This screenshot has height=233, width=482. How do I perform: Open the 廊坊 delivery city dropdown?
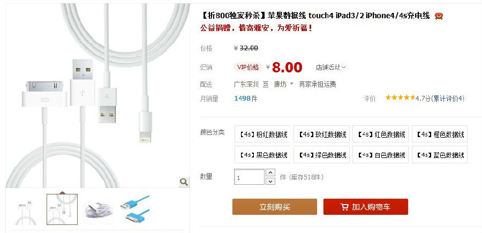pos(284,84)
